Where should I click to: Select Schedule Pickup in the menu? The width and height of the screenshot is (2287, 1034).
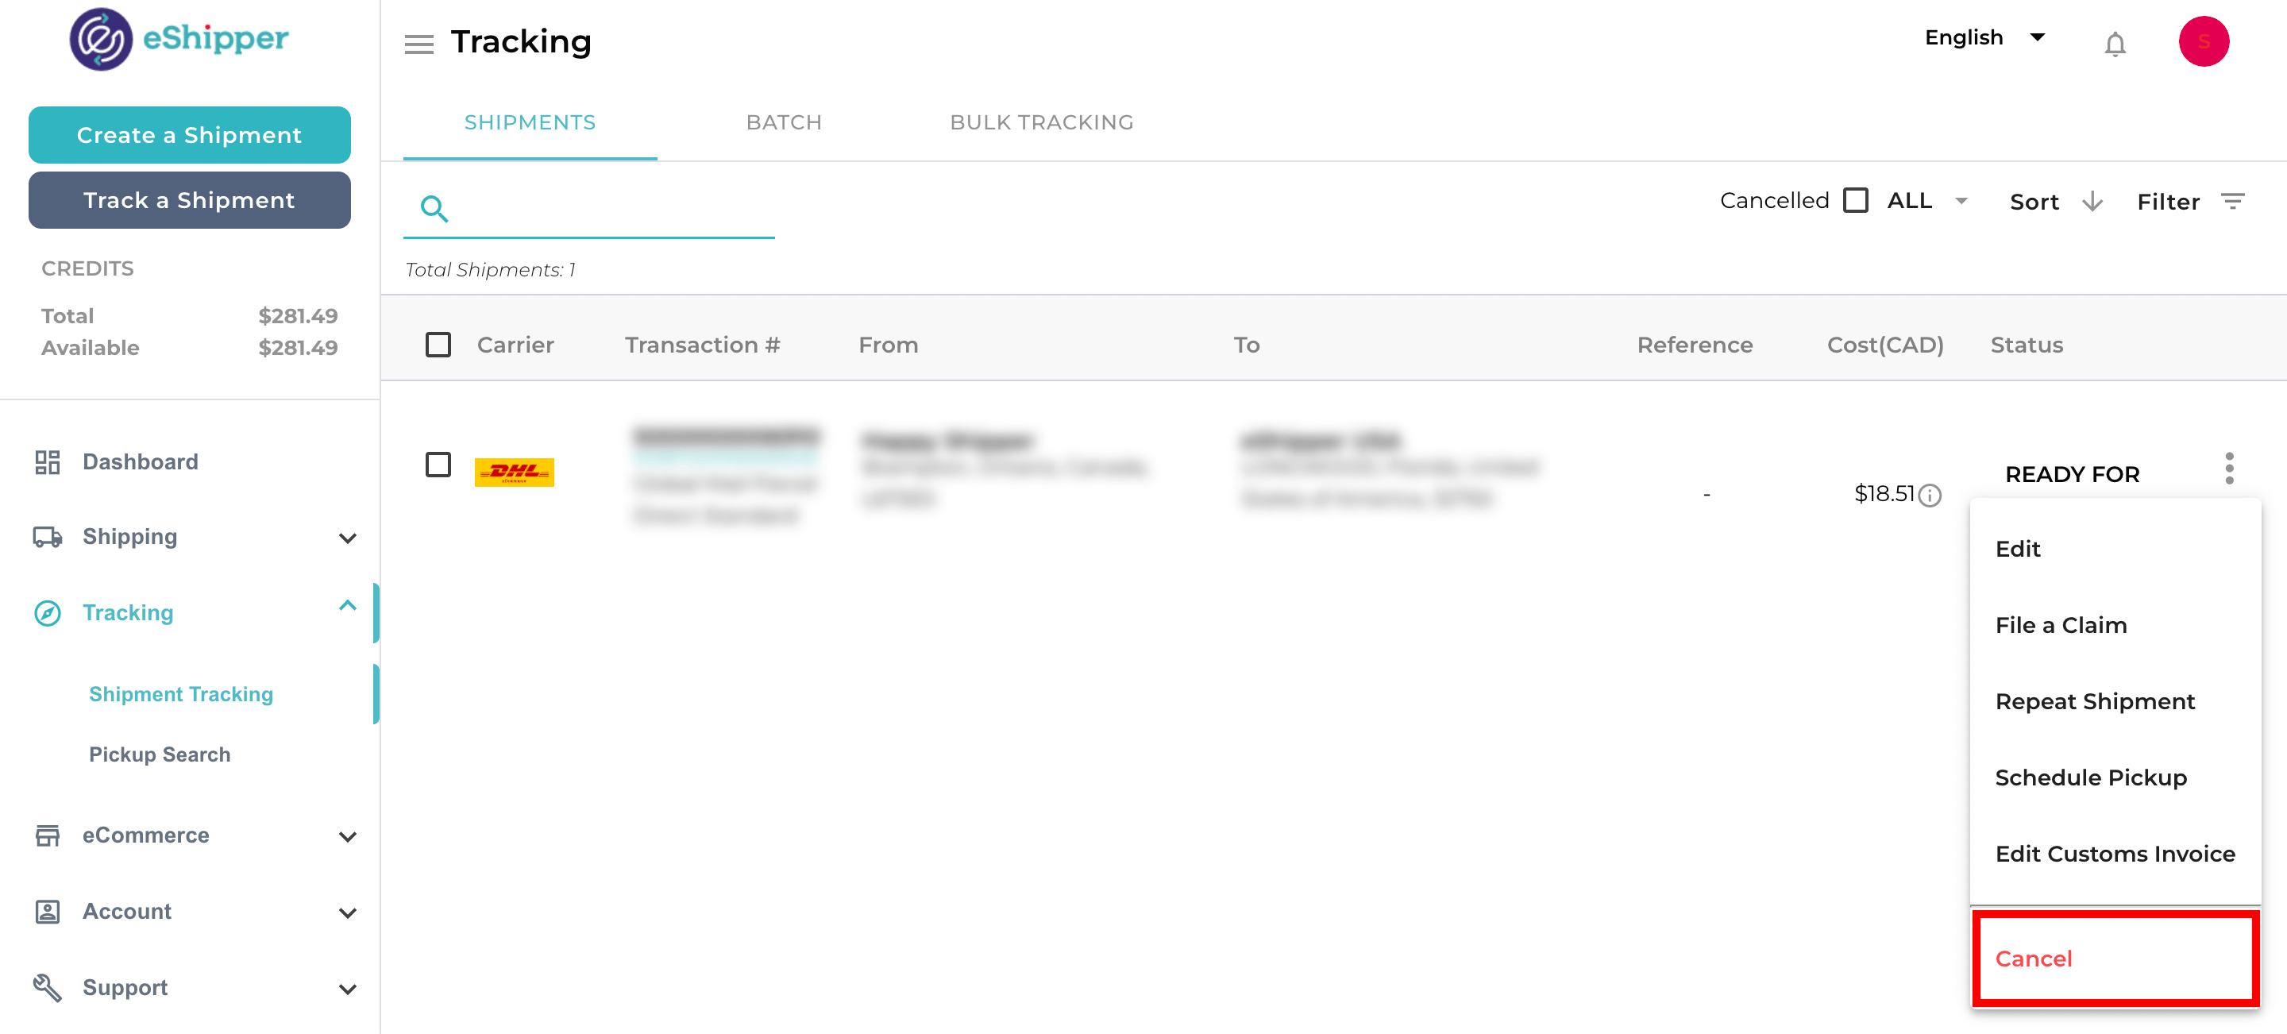tap(2090, 777)
